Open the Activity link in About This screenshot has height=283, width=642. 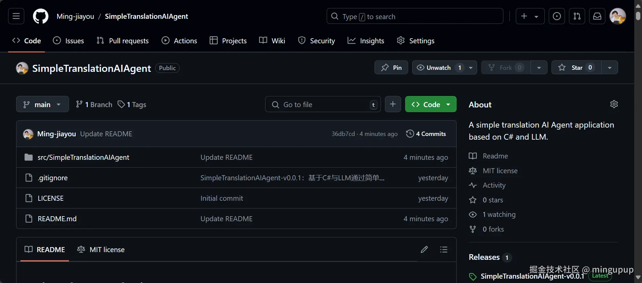point(487,185)
